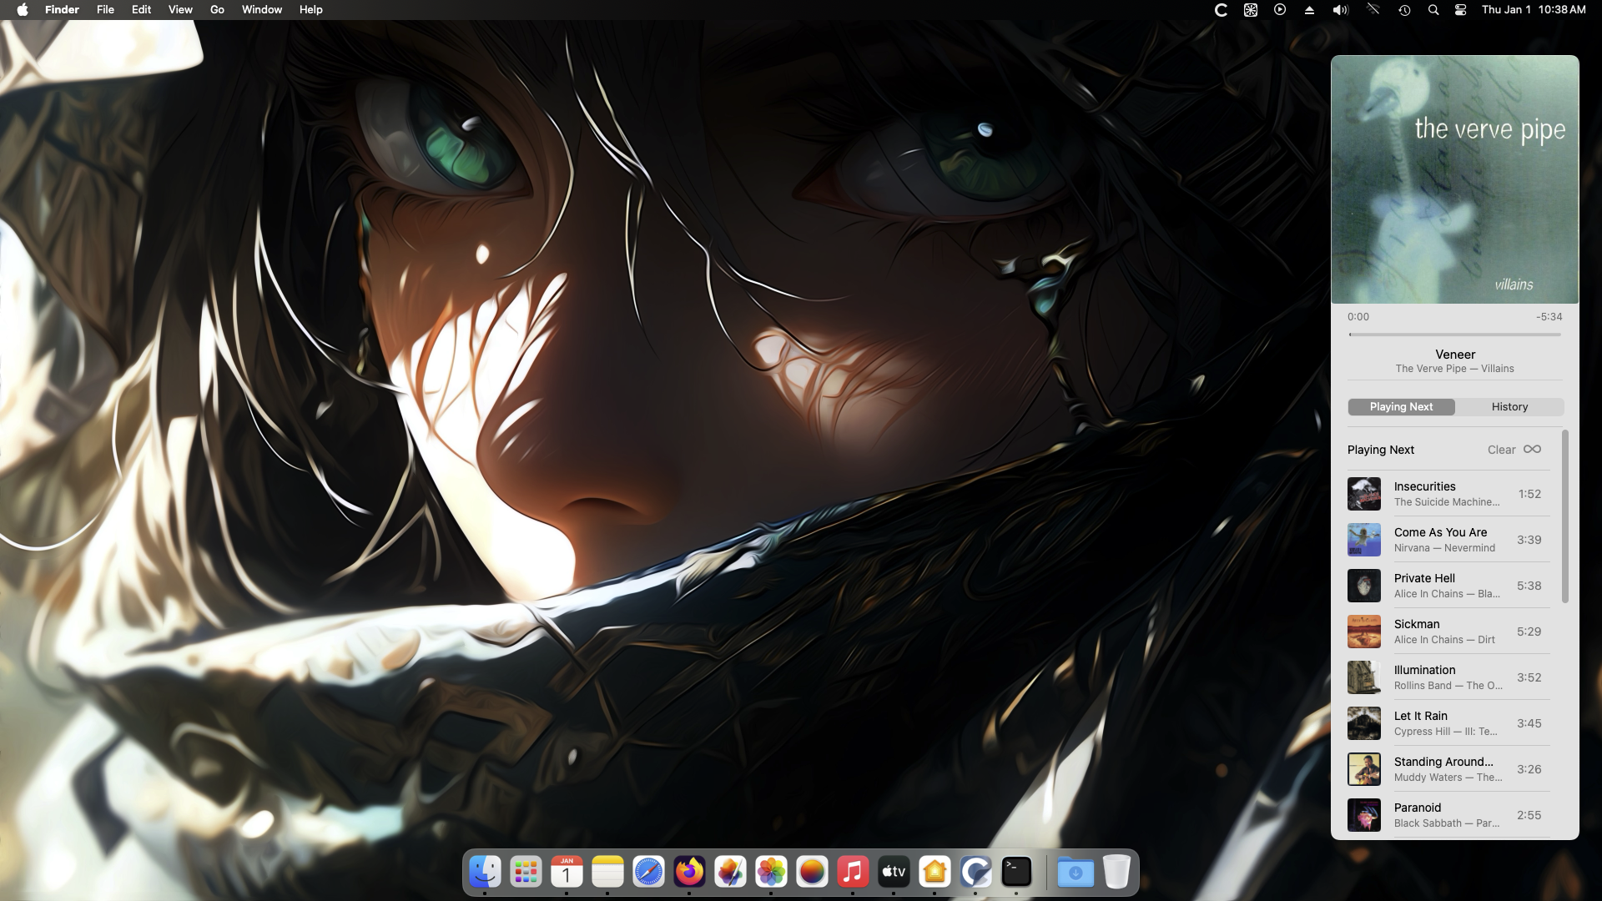The image size is (1602, 901).
Task: Open the volume menu bar control
Action: (1340, 10)
